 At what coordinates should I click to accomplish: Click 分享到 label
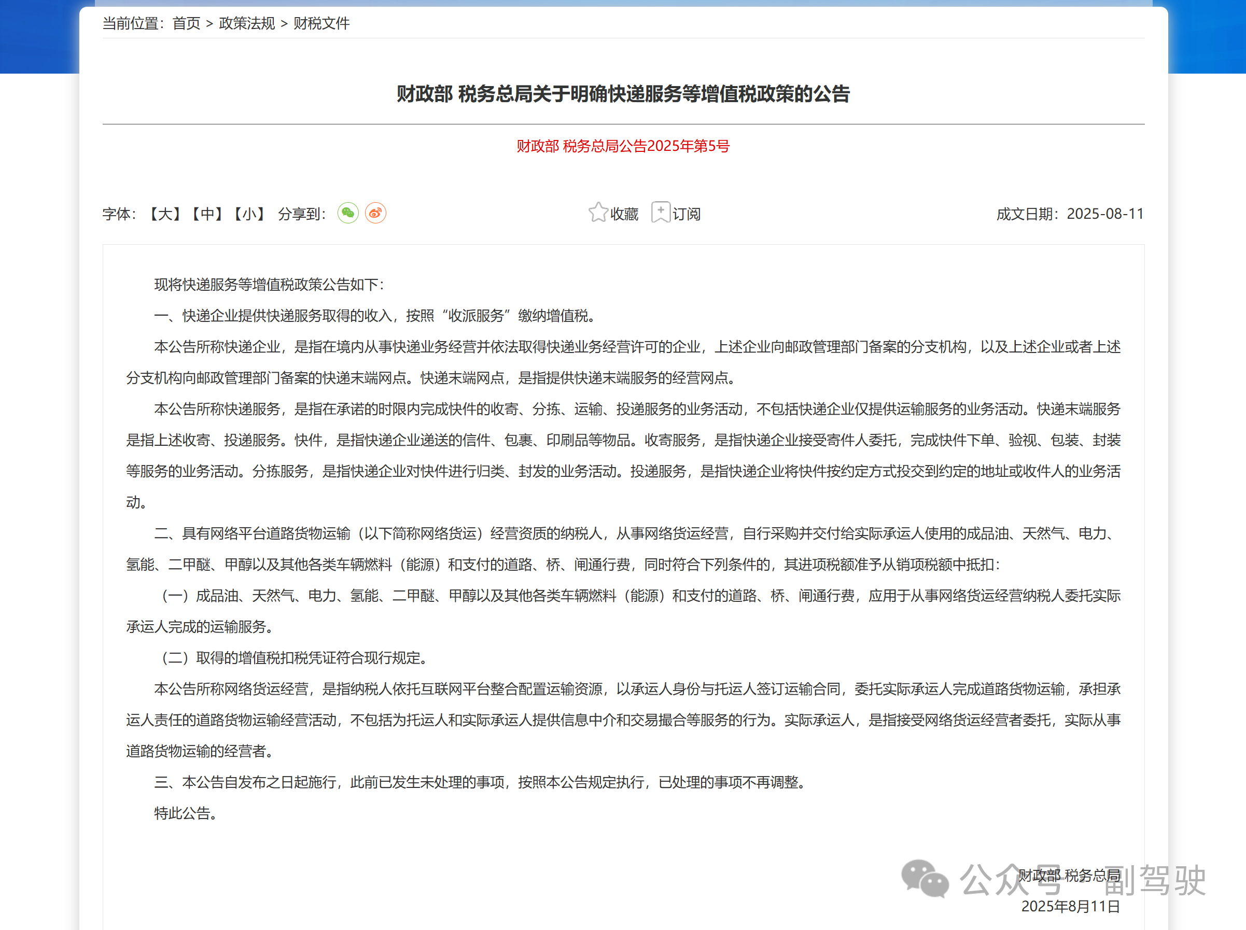(302, 214)
